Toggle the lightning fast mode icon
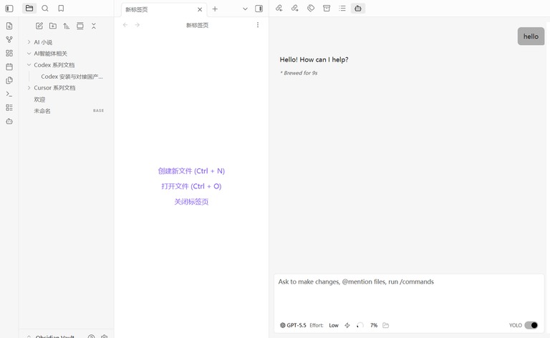This screenshot has width=550, height=338. [347, 325]
